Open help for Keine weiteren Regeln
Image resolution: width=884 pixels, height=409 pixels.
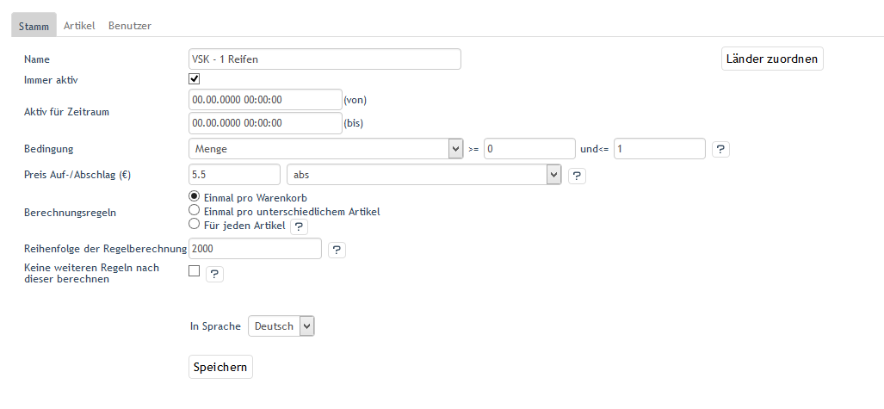click(x=214, y=274)
